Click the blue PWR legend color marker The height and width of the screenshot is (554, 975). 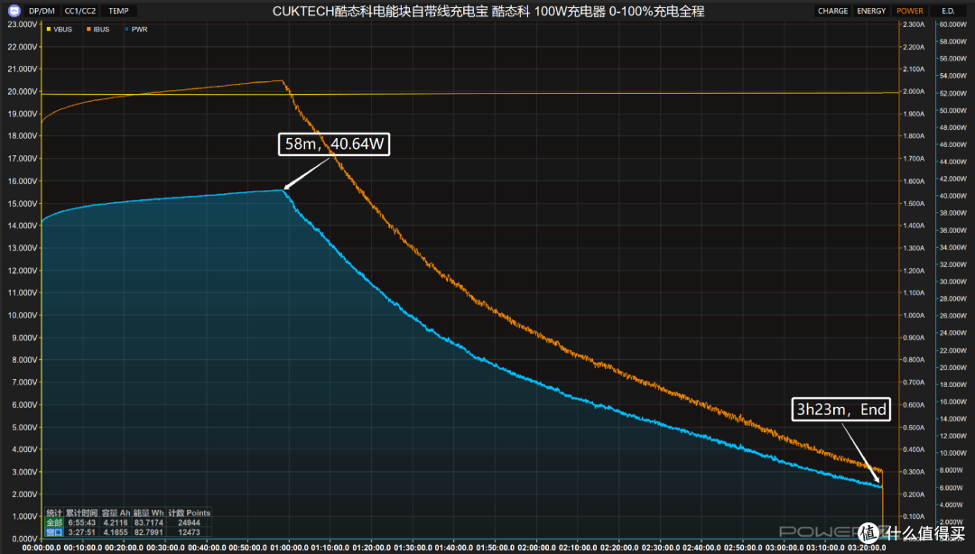[x=126, y=29]
